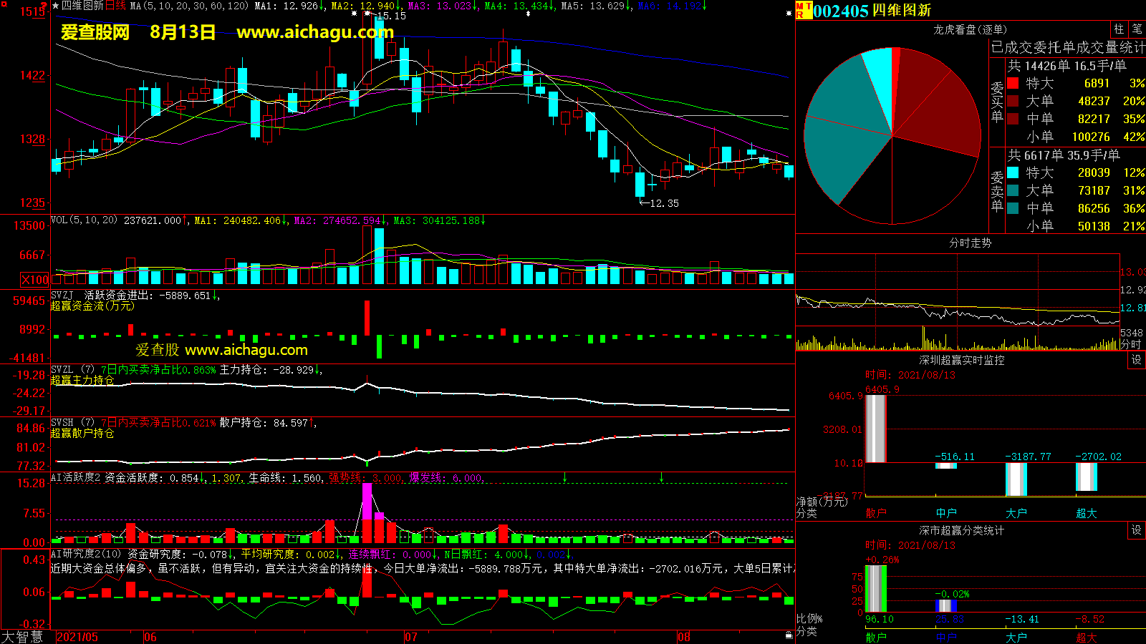Open 设 settings for 深市超赢分类统计
This screenshot has width=1146, height=644.
click(1136, 530)
